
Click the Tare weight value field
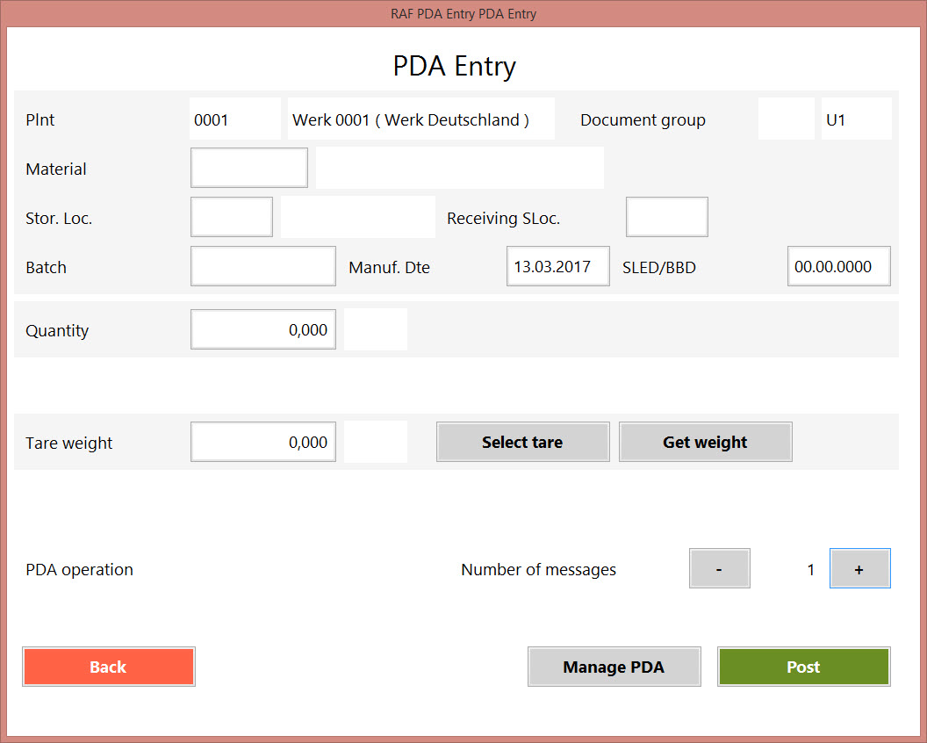click(262, 442)
